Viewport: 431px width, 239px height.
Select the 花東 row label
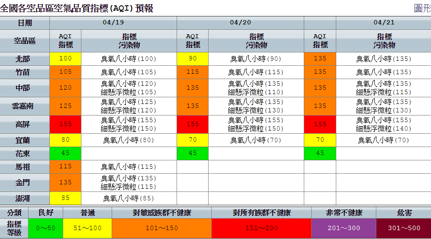tap(25, 153)
